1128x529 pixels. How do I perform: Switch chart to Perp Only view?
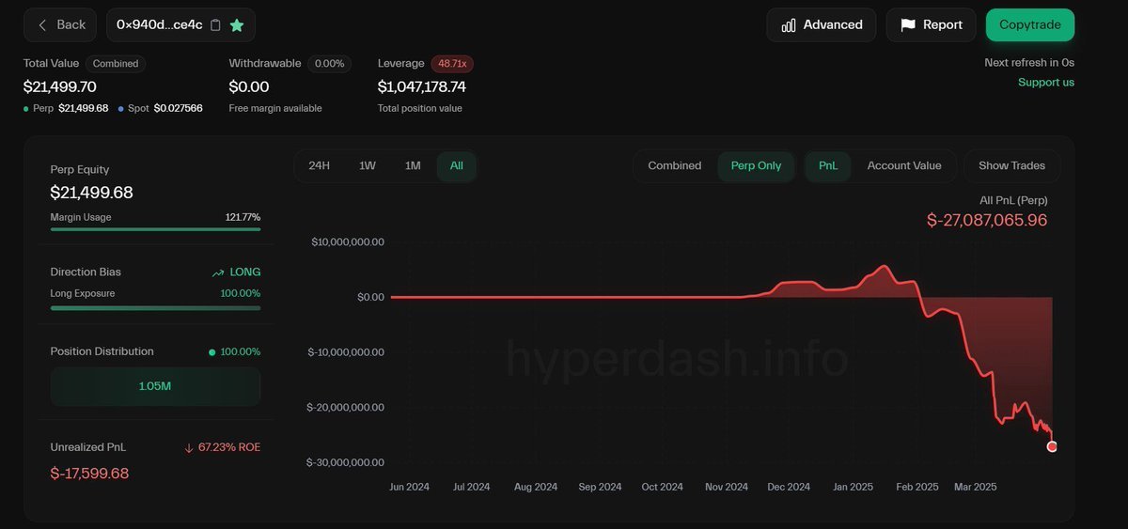(x=756, y=165)
